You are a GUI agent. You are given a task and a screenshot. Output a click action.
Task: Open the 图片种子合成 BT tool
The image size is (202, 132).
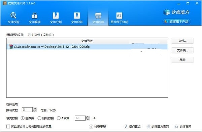[x=119, y=18]
